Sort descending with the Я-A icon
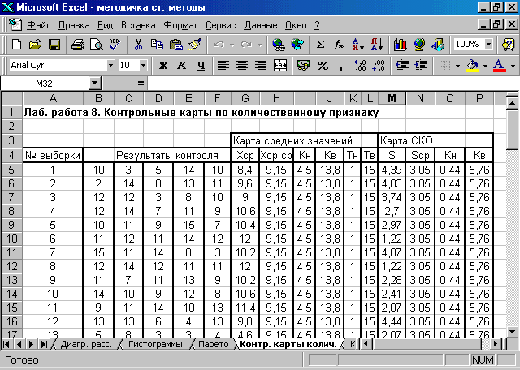The image size is (520, 370). (377, 44)
